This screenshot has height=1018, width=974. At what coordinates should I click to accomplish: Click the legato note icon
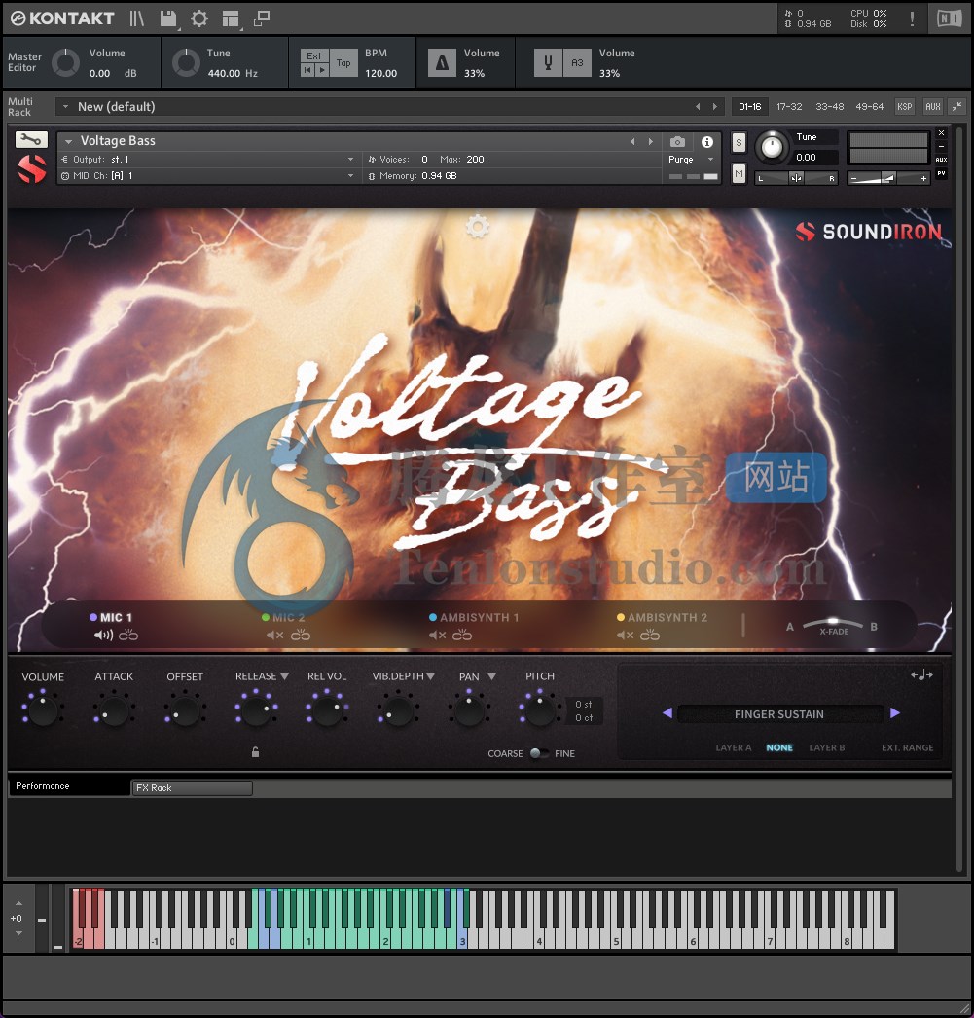tap(921, 675)
